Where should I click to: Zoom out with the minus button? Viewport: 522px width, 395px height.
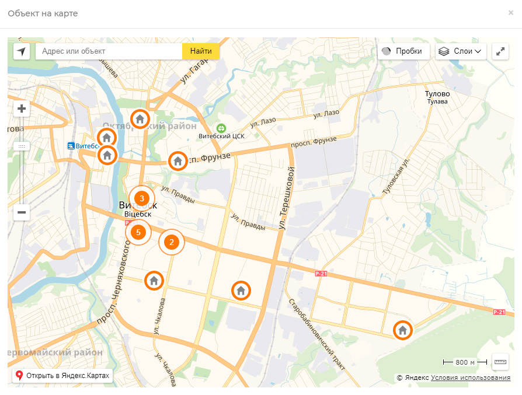[22, 212]
